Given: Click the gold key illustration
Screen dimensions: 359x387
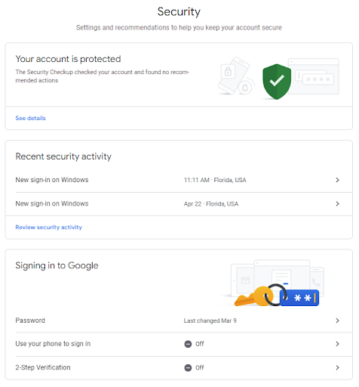Looking at the screenshot, I should [x=253, y=296].
